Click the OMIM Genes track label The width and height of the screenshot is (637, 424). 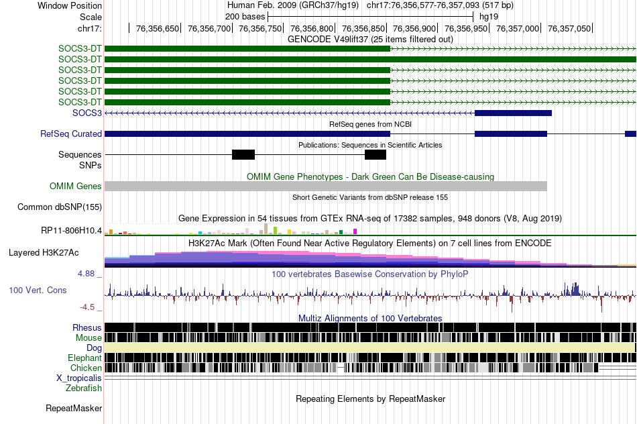point(76,187)
